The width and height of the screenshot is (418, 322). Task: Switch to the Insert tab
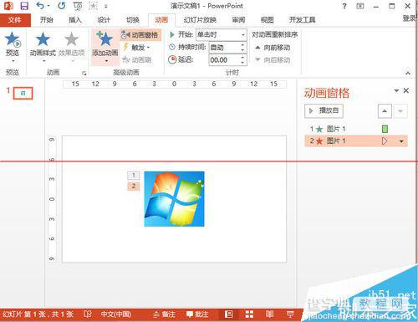[75, 20]
